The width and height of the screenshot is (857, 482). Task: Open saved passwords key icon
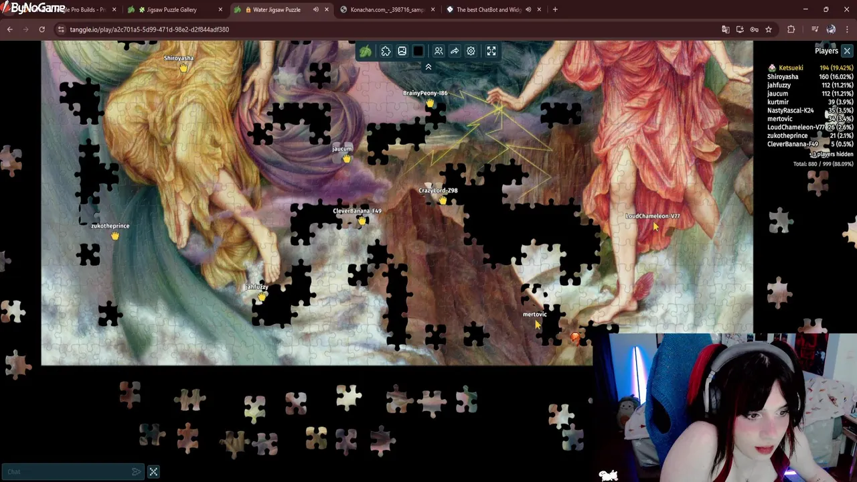[754, 29]
